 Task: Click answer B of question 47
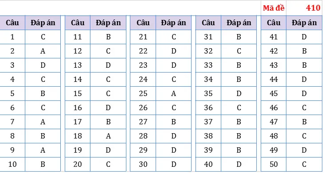point(304,122)
